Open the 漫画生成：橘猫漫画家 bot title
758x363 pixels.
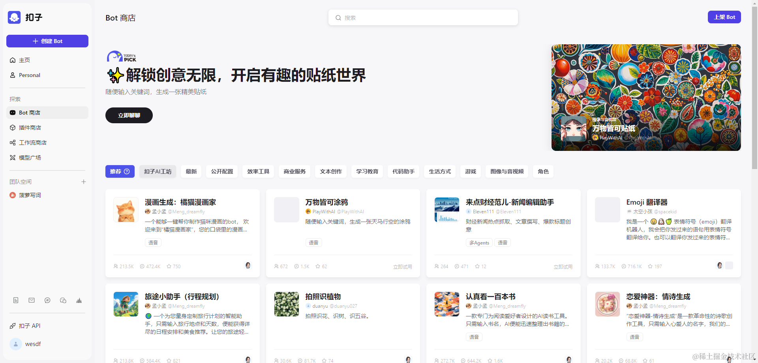pyautogui.click(x=180, y=202)
